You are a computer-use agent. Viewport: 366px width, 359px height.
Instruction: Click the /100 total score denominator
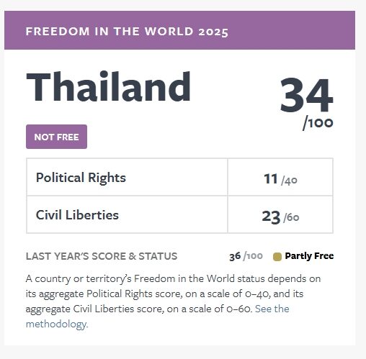click(318, 123)
